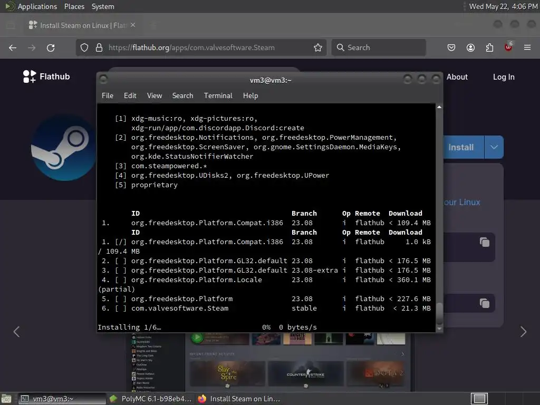The width and height of the screenshot is (540, 405).
Task: Click the Log In link
Action: (504, 77)
